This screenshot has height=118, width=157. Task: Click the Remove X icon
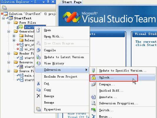[38, 96]
